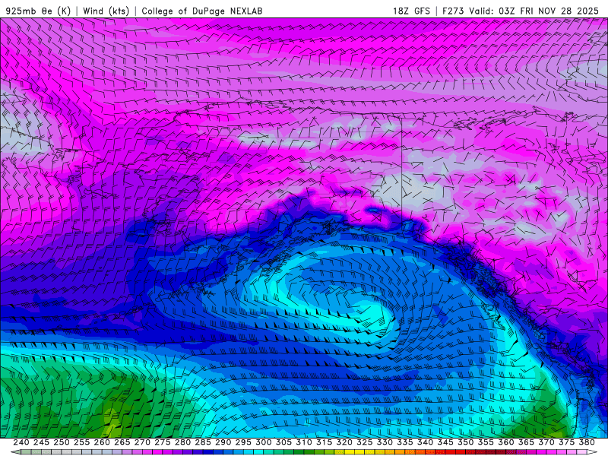Click the "Wind (kts)" label in header
Image resolution: width=608 pixels, height=456 pixels.
click(106, 11)
